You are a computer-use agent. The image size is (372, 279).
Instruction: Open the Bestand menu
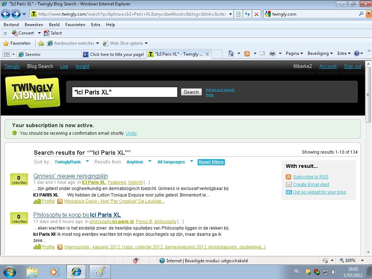11,25
